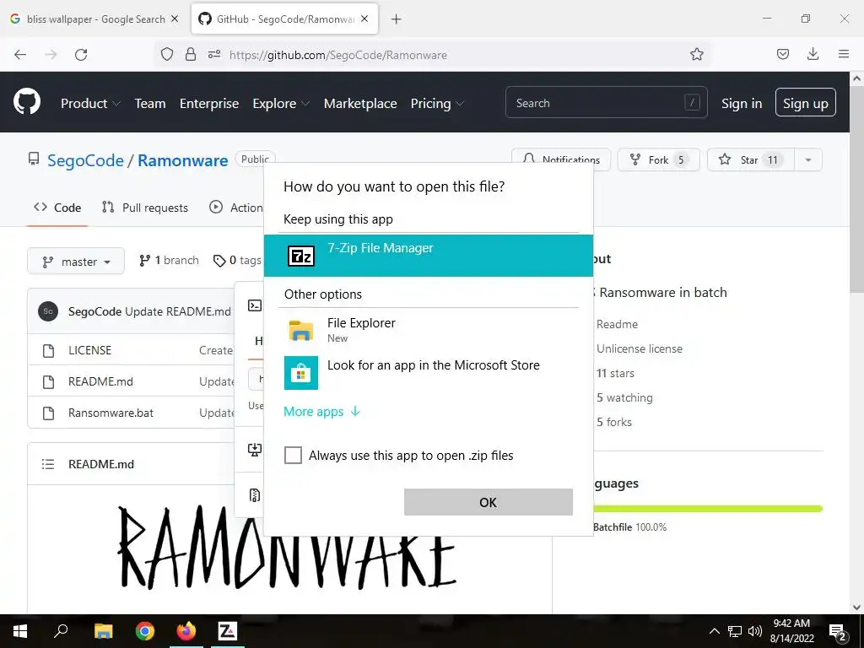This screenshot has height=648, width=864.
Task: Click Sign in link
Action: click(x=742, y=103)
